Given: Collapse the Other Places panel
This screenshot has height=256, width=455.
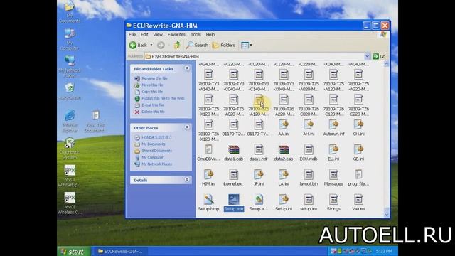Looking at the screenshot, I should point(187,127).
